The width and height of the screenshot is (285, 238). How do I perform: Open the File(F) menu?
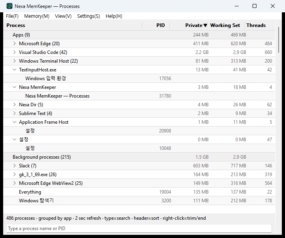click(12, 16)
